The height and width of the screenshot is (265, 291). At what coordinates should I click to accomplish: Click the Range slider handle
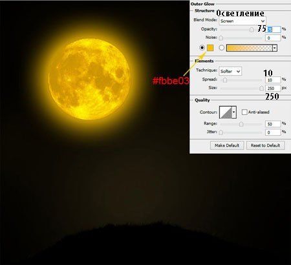click(241, 124)
